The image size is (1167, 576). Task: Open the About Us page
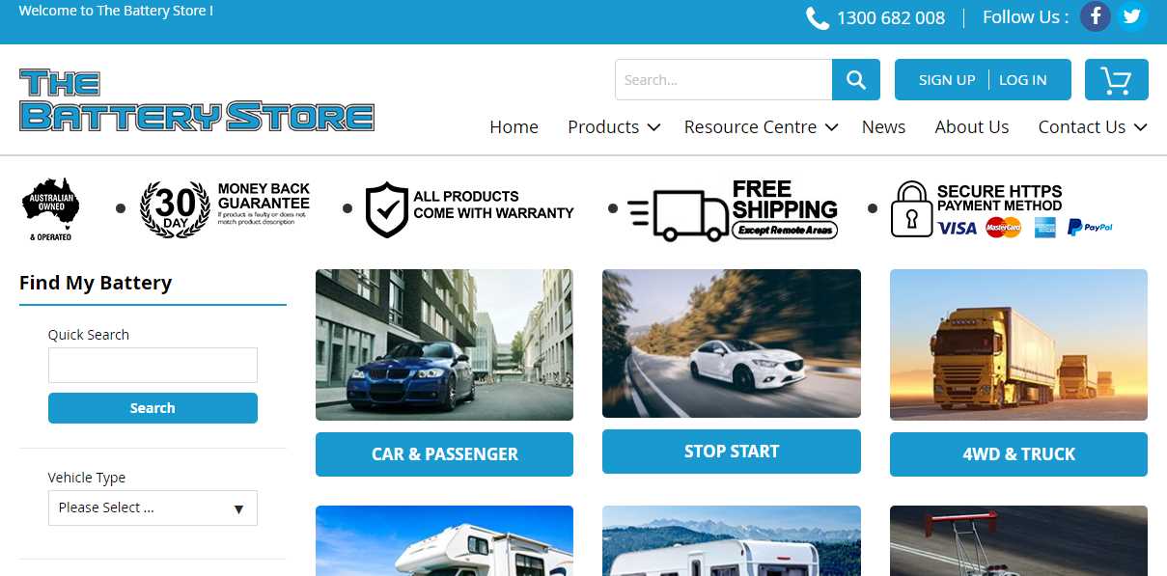(x=972, y=127)
